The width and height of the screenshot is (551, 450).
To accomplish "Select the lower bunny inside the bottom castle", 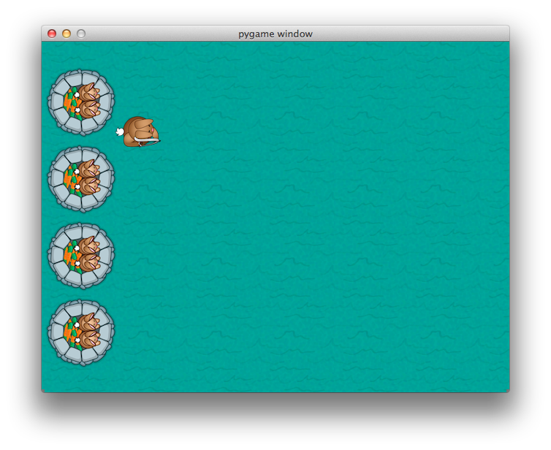I will click(x=88, y=339).
